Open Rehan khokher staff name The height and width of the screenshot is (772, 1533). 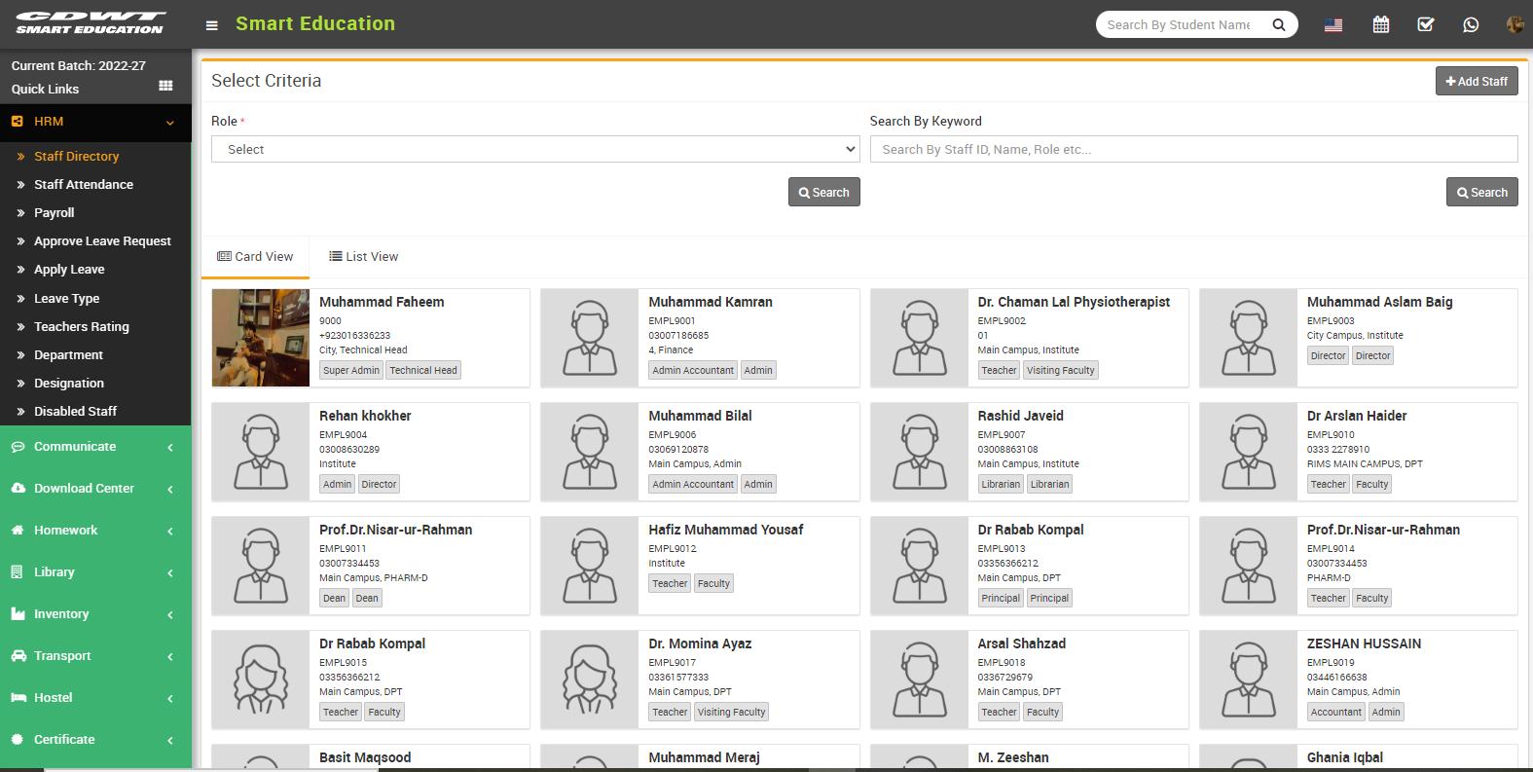365,417
